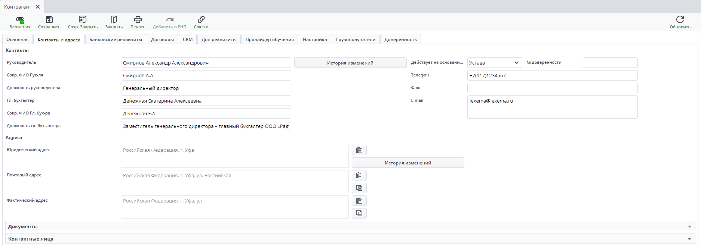Go to the Грузополучатели tab
701x248 pixels.
356,40
